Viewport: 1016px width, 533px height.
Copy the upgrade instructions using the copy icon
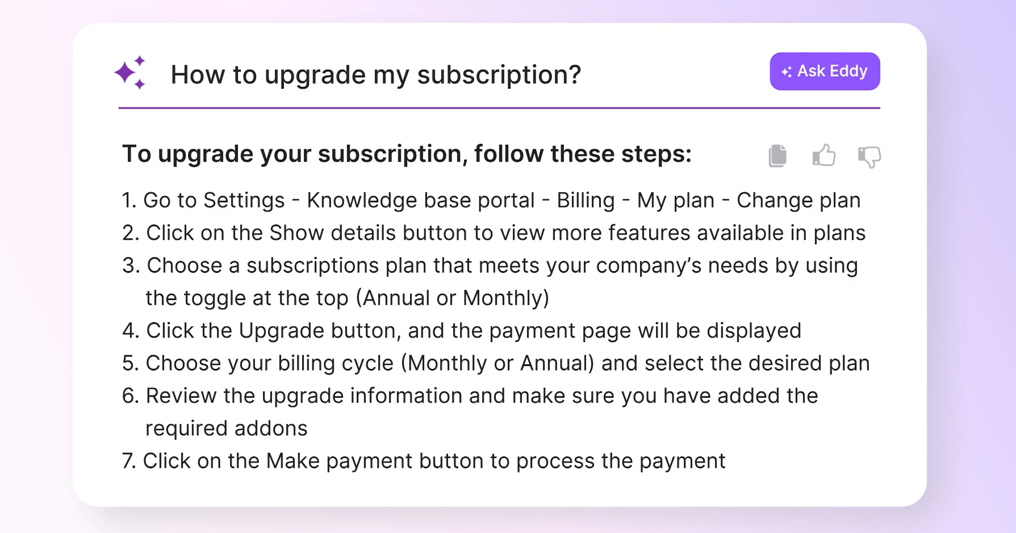pyautogui.click(x=777, y=156)
